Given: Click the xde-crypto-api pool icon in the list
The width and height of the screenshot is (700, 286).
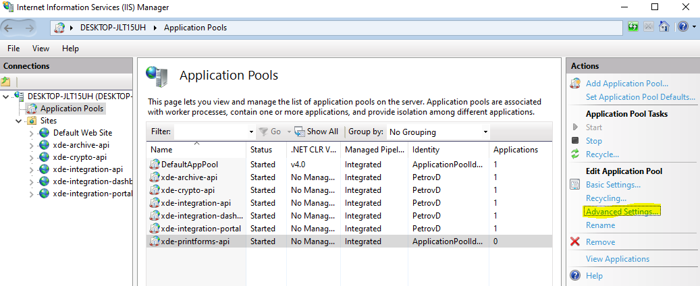Looking at the screenshot, I should (x=155, y=190).
